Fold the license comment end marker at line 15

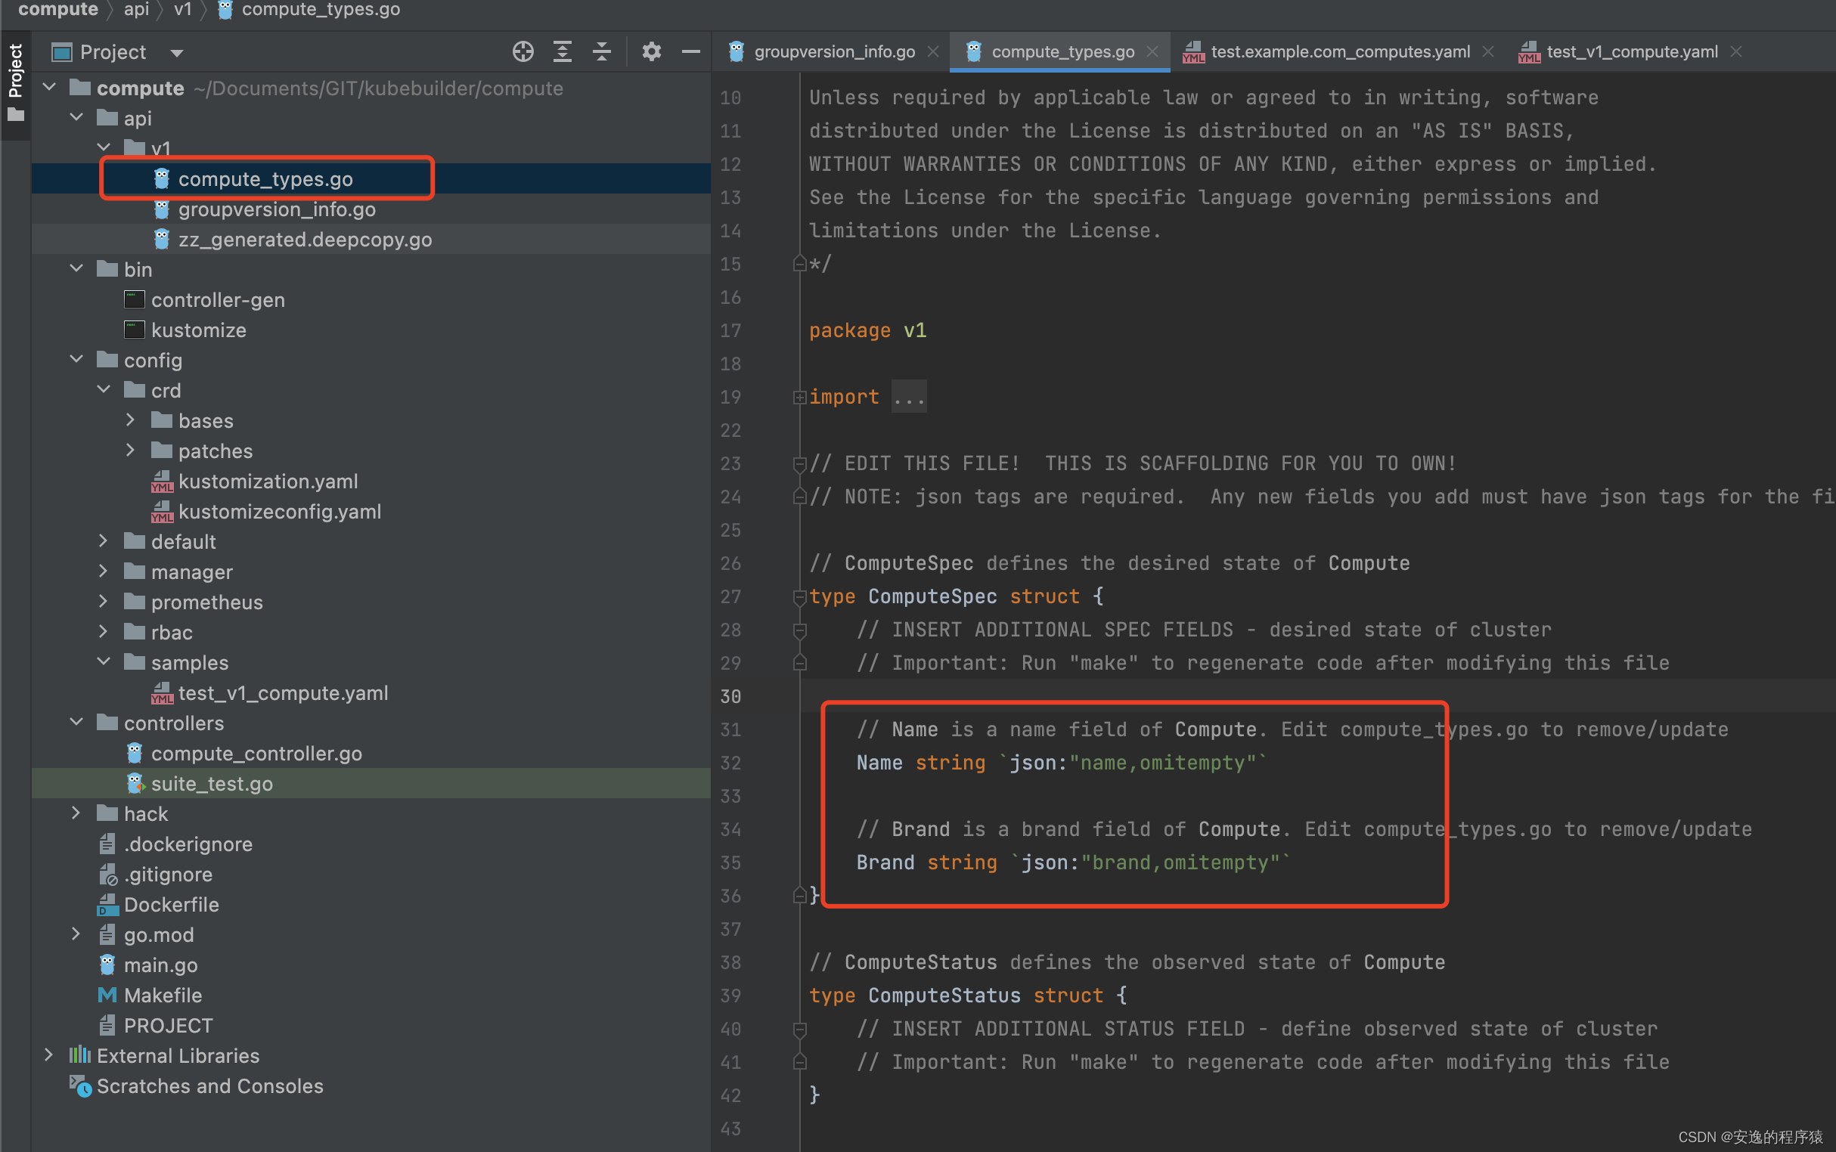point(799,265)
